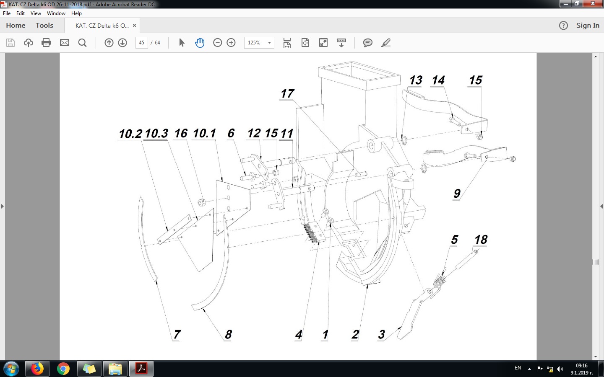The width and height of the screenshot is (604, 377).
Task: Click the Sign In link
Action: [588, 26]
